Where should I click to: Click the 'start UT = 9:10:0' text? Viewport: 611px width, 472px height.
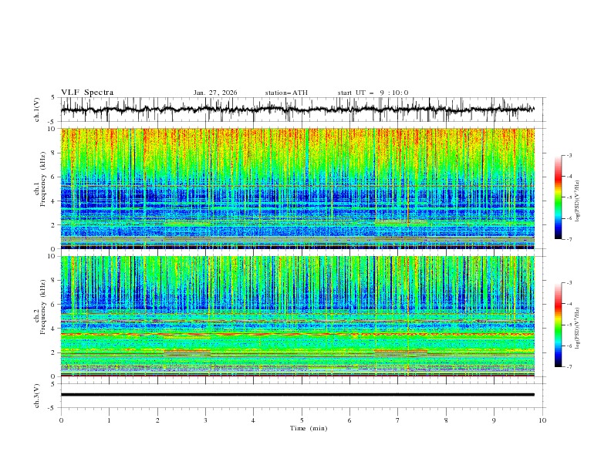373,93
